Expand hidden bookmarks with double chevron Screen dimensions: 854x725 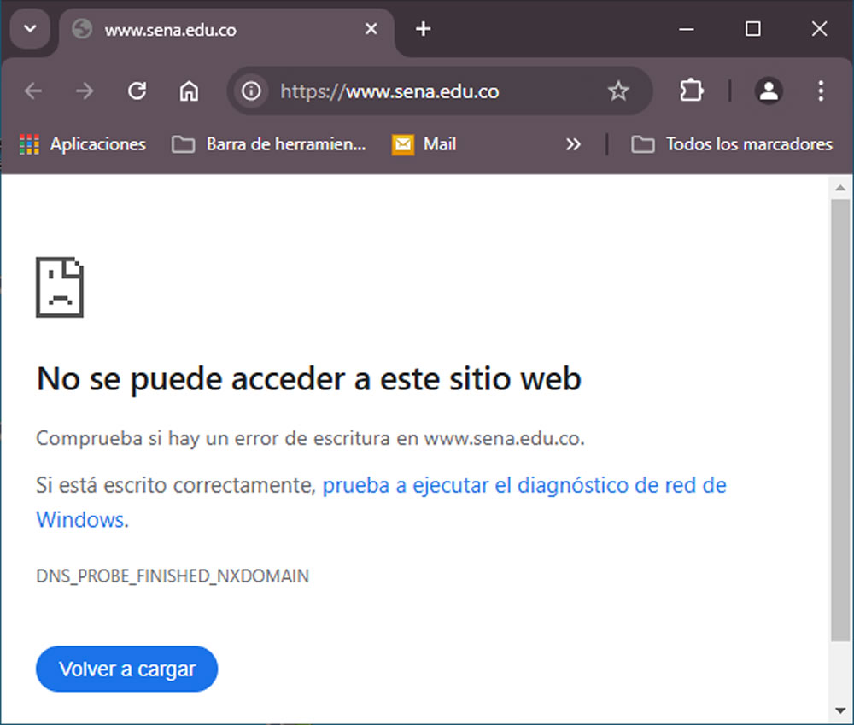[573, 144]
